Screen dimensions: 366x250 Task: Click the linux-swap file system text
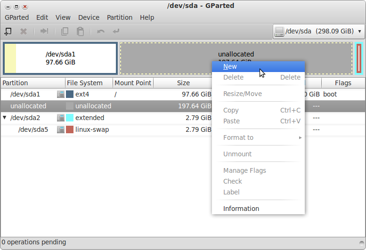click(92, 129)
